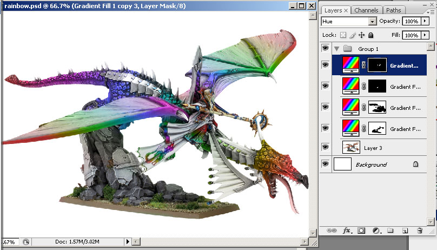This screenshot has height=250, width=437.
Task: Open the Fill slider arrow
Action: point(425,35)
